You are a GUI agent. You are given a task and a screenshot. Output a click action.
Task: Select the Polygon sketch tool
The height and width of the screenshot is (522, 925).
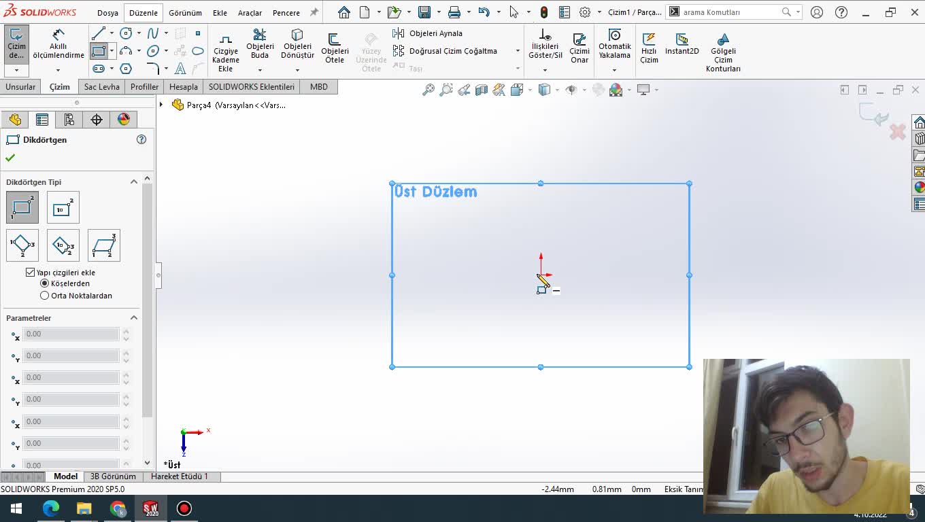(126, 69)
